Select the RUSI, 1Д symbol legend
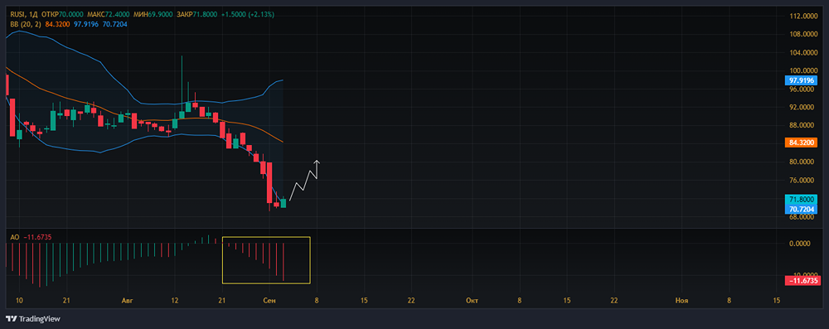The image size is (829, 329). click(x=24, y=15)
